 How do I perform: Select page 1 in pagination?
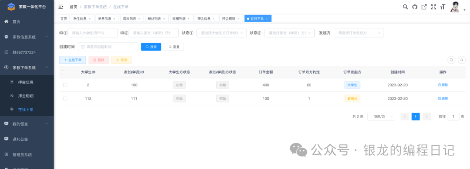(x=416, y=117)
